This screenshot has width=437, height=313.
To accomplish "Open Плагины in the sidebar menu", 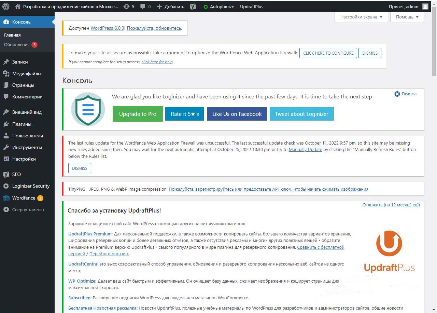I will tap(22, 124).
